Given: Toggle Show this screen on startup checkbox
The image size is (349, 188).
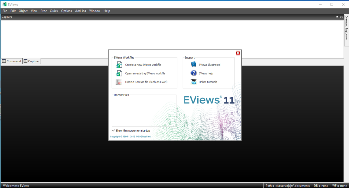Looking at the screenshot, I should 114,130.
